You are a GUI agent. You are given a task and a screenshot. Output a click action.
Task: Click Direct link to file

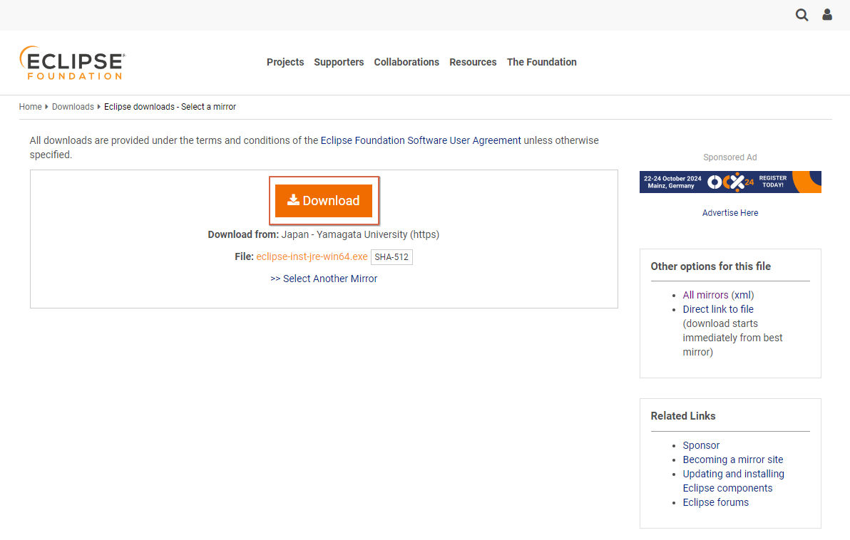point(718,309)
